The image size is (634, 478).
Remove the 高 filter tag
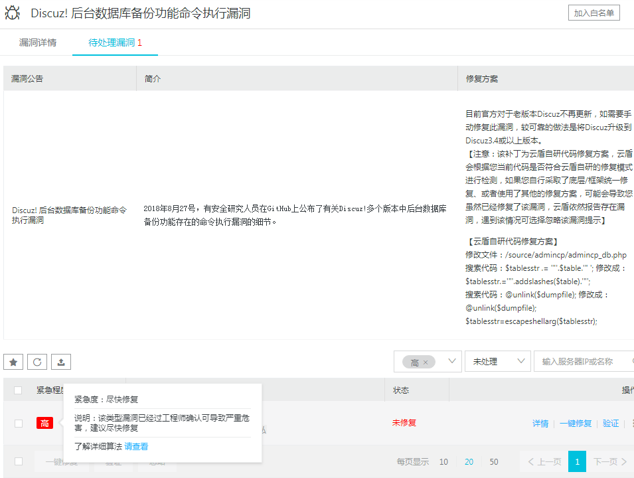[x=426, y=362]
